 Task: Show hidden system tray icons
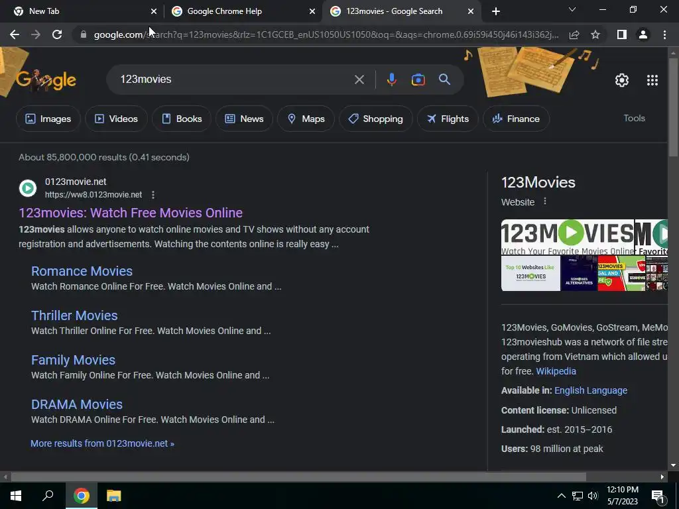(561, 496)
